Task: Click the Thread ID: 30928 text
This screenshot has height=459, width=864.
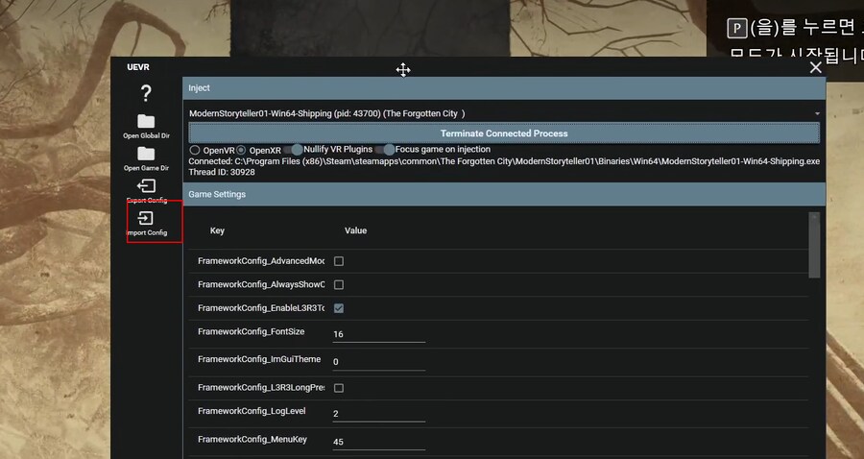Action: coord(222,172)
